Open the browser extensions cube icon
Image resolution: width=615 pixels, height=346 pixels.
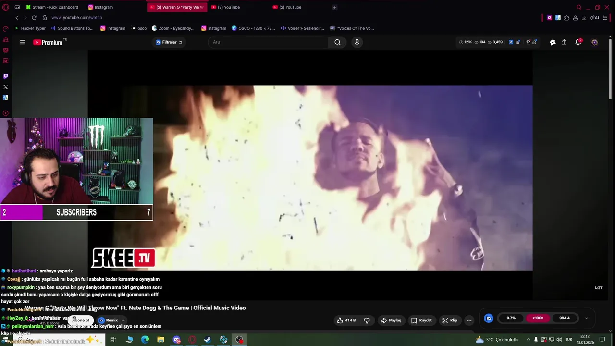pyautogui.click(x=566, y=18)
